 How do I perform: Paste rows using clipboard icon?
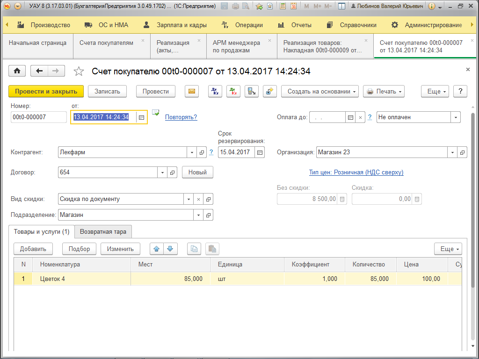[x=212, y=249]
